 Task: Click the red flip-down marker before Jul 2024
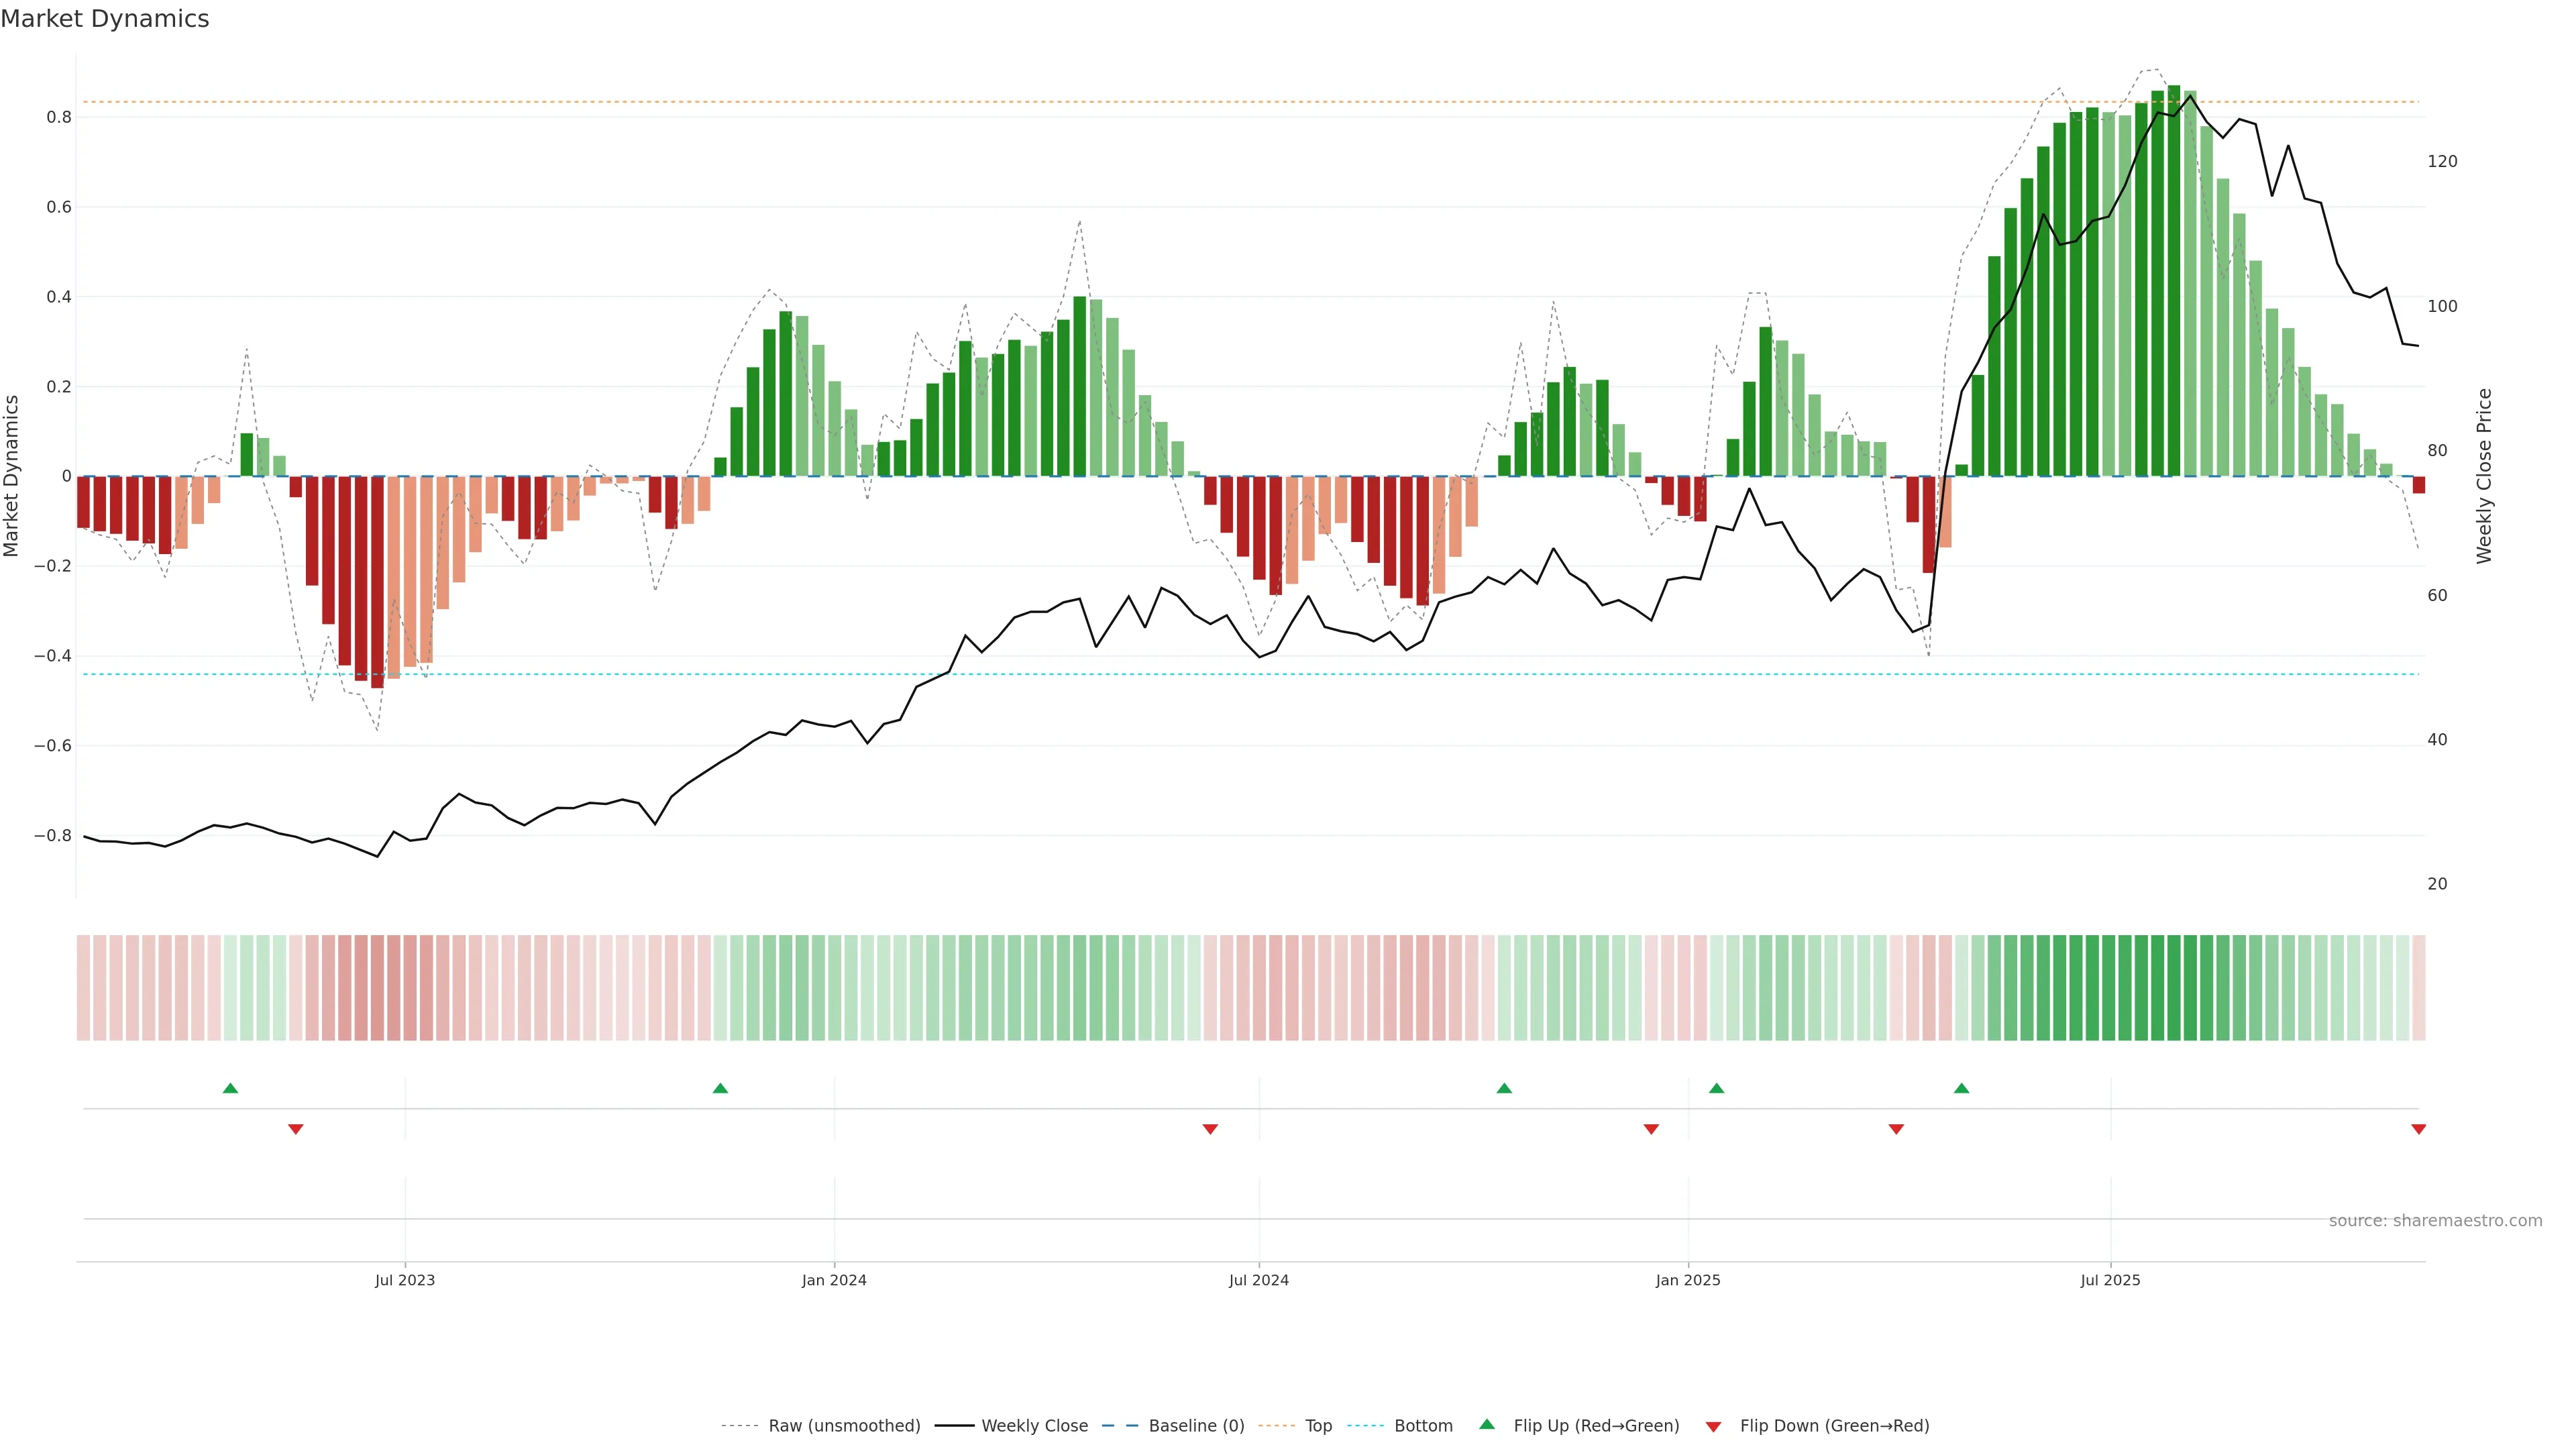pos(1210,1129)
